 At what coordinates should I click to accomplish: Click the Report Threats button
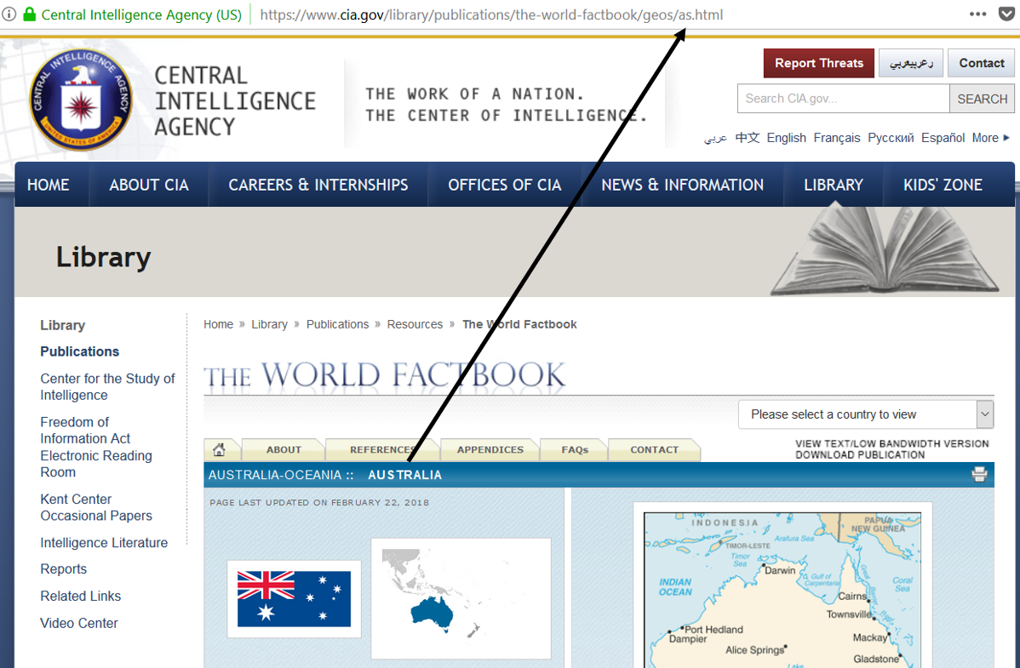[819, 63]
